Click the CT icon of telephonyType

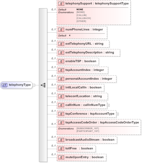pyautogui.click(x=4, y=85)
